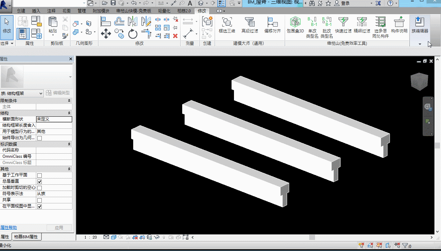Image resolution: width=441 pixels, height=251 pixels.
Task: Select the Offset tool icon
Action: coord(119,21)
